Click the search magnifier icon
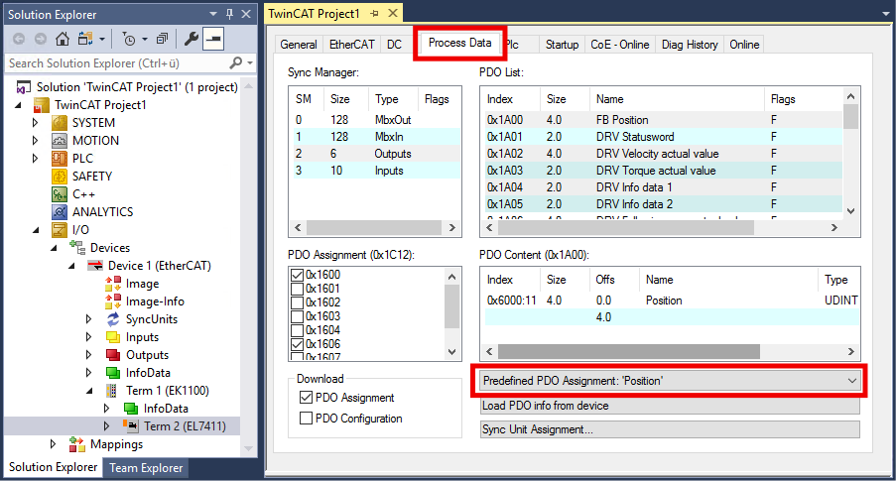This screenshot has height=481, width=896. (235, 62)
